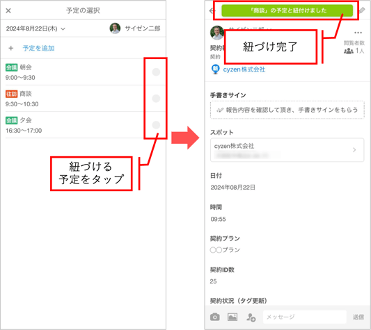Tap the back arrow on report screen
Image resolution: width=371 pixels, height=330 pixels.
pos(212,10)
